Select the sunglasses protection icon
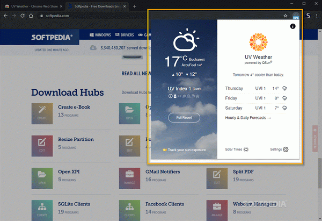 pos(180,96)
